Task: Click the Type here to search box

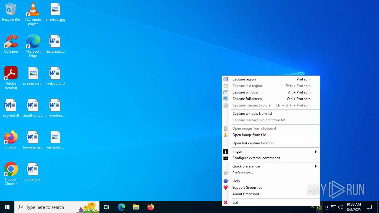Action: (x=57, y=207)
